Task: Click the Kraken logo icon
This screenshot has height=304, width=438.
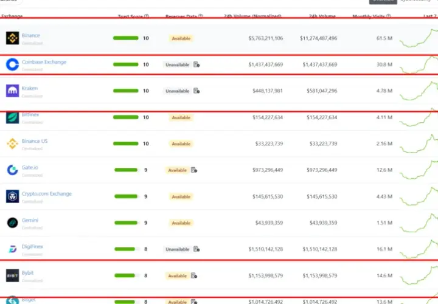Action: click(13, 91)
